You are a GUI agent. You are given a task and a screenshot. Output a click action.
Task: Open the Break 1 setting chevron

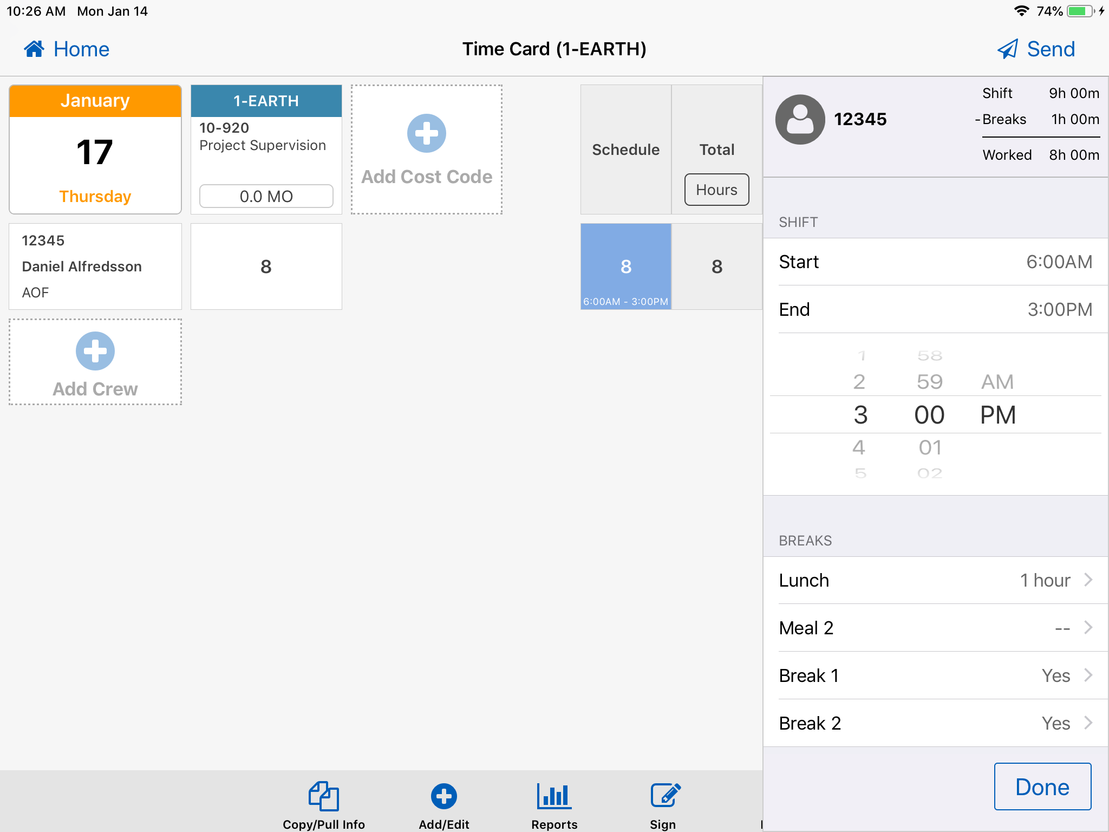coord(1088,675)
